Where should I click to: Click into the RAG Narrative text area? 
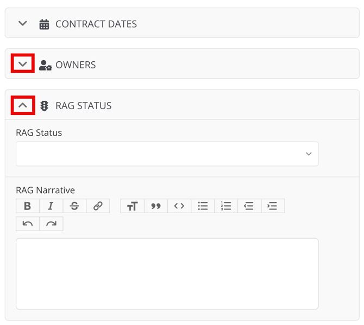[167, 273]
